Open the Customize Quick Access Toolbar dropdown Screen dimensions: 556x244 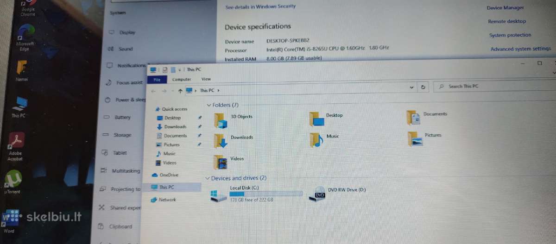pyautogui.click(x=180, y=70)
